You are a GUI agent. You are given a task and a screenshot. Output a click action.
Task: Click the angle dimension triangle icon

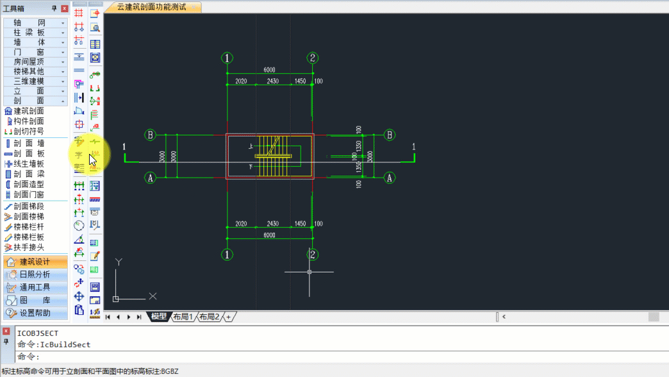pyautogui.click(x=79, y=240)
